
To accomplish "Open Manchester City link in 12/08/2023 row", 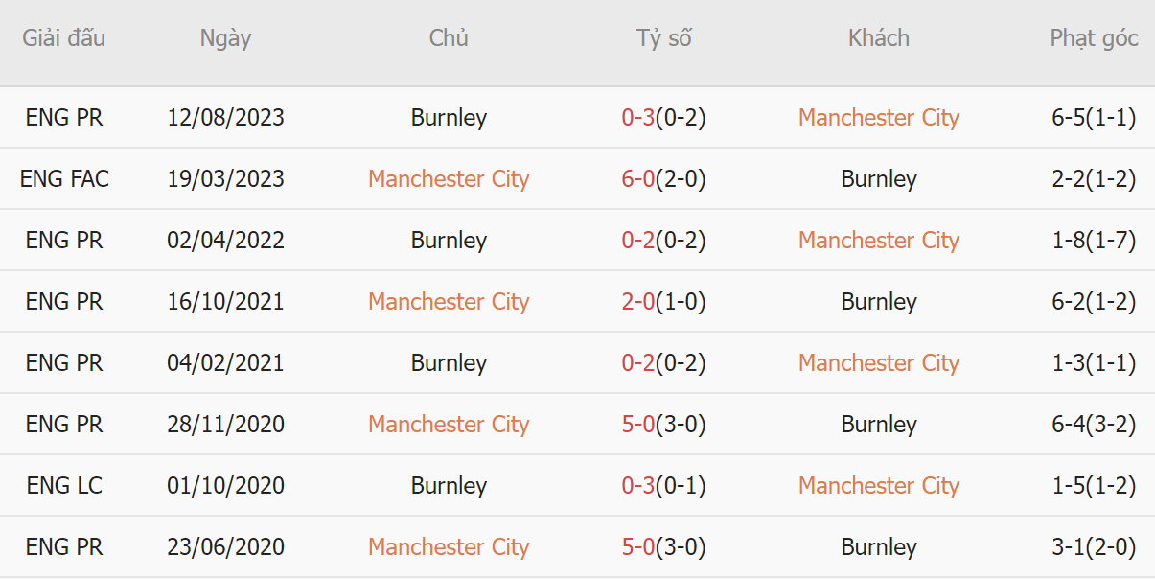I will (x=878, y=118).
